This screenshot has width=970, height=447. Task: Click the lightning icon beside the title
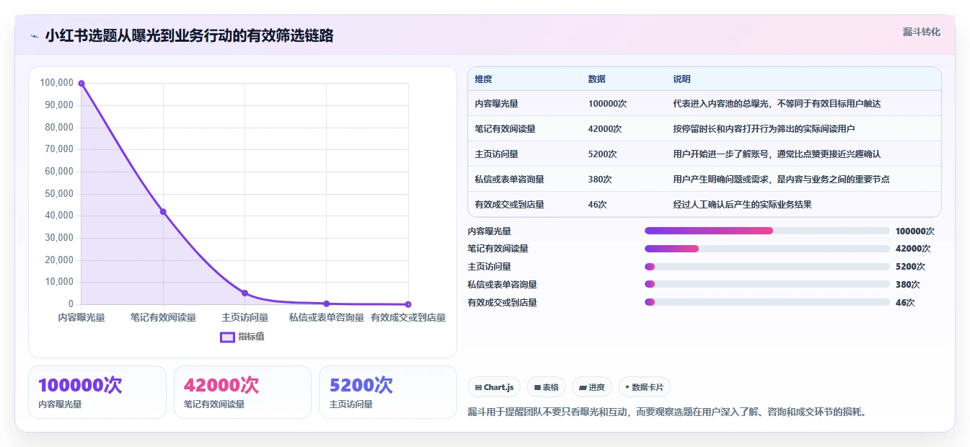click(34, 36)
